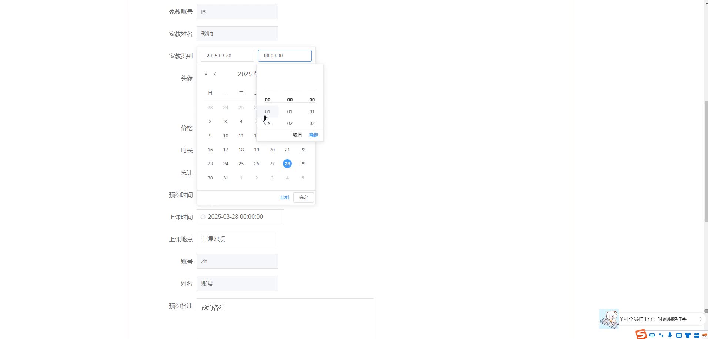Select March 31 in the calendar

click(226, 178)
